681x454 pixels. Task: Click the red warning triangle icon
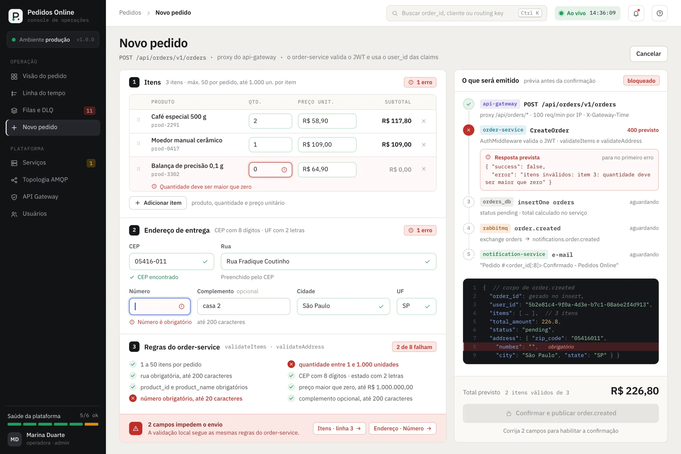(135, 428)
